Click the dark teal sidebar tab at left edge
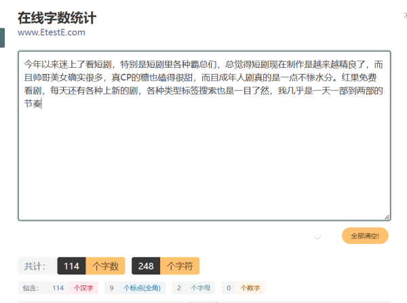The width and height of the screenshot is (407, 303). point(2,38)
